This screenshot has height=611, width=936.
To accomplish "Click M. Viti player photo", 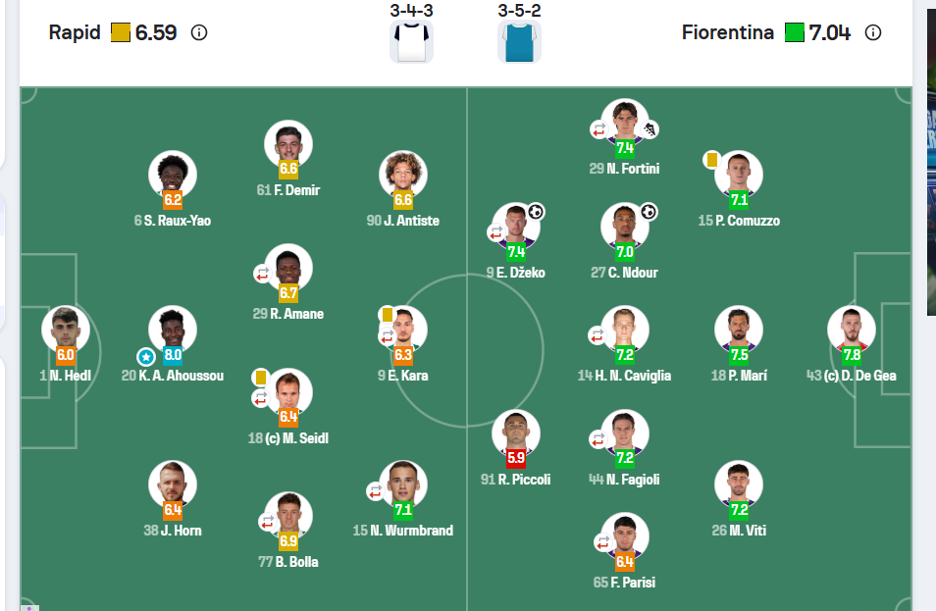I will [738, 484].
